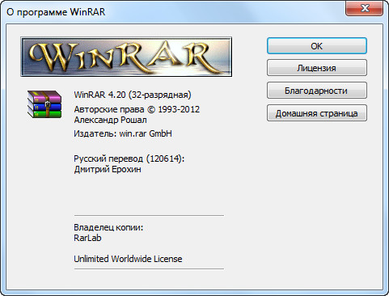Click the OK button
389x296 pixels.
(317, 46)
